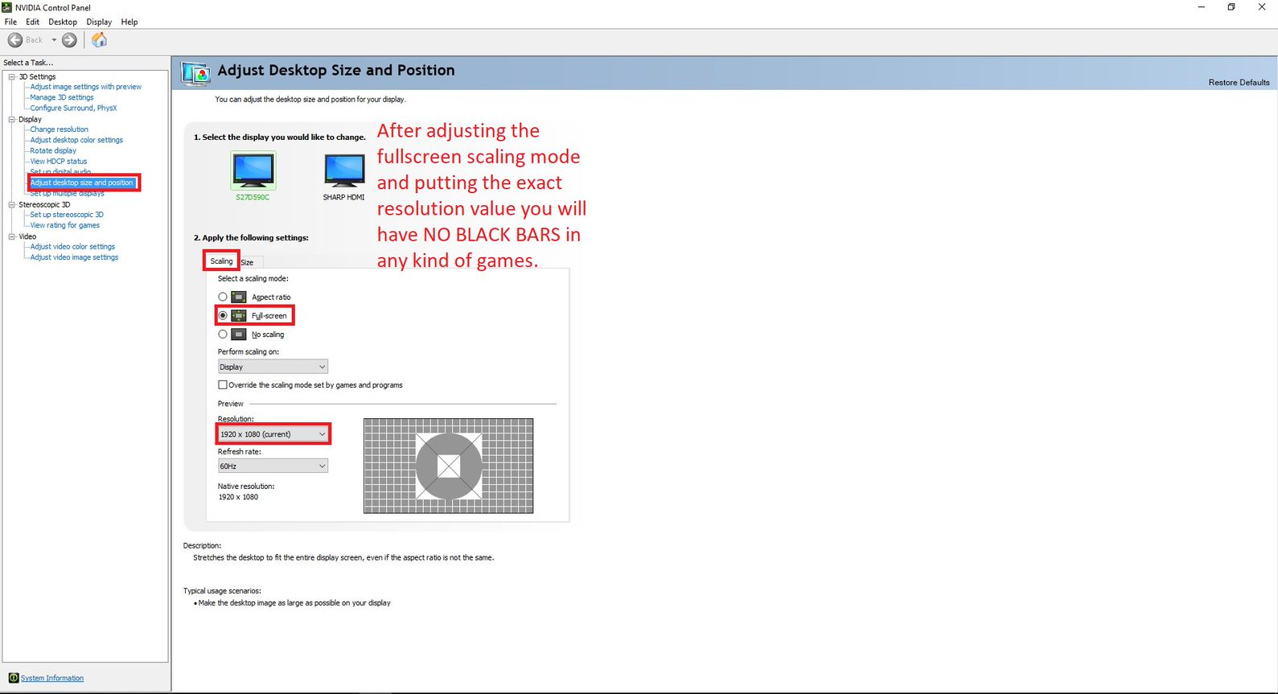The height and width of the screenshot is (694, 1278).
Task: Click the Aspect ratio mode icon
Action: pos(239,297)
